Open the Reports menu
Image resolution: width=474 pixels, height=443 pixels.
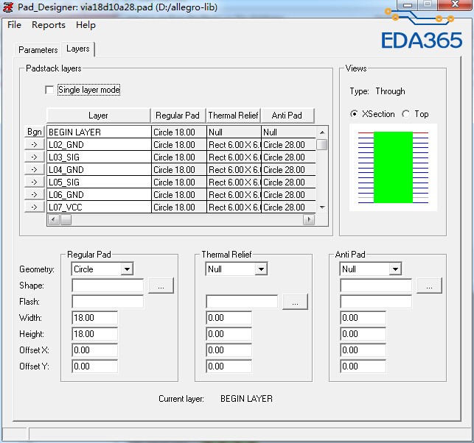(49, 25)
